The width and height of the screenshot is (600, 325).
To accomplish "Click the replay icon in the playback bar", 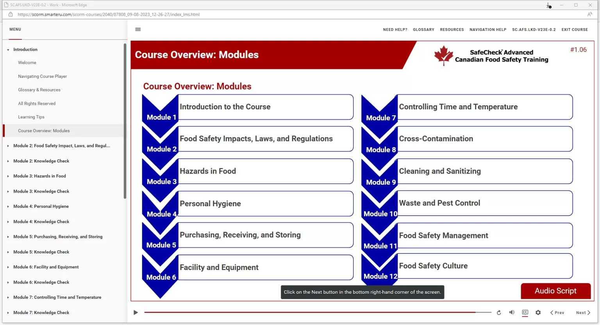I will [499, 312].
